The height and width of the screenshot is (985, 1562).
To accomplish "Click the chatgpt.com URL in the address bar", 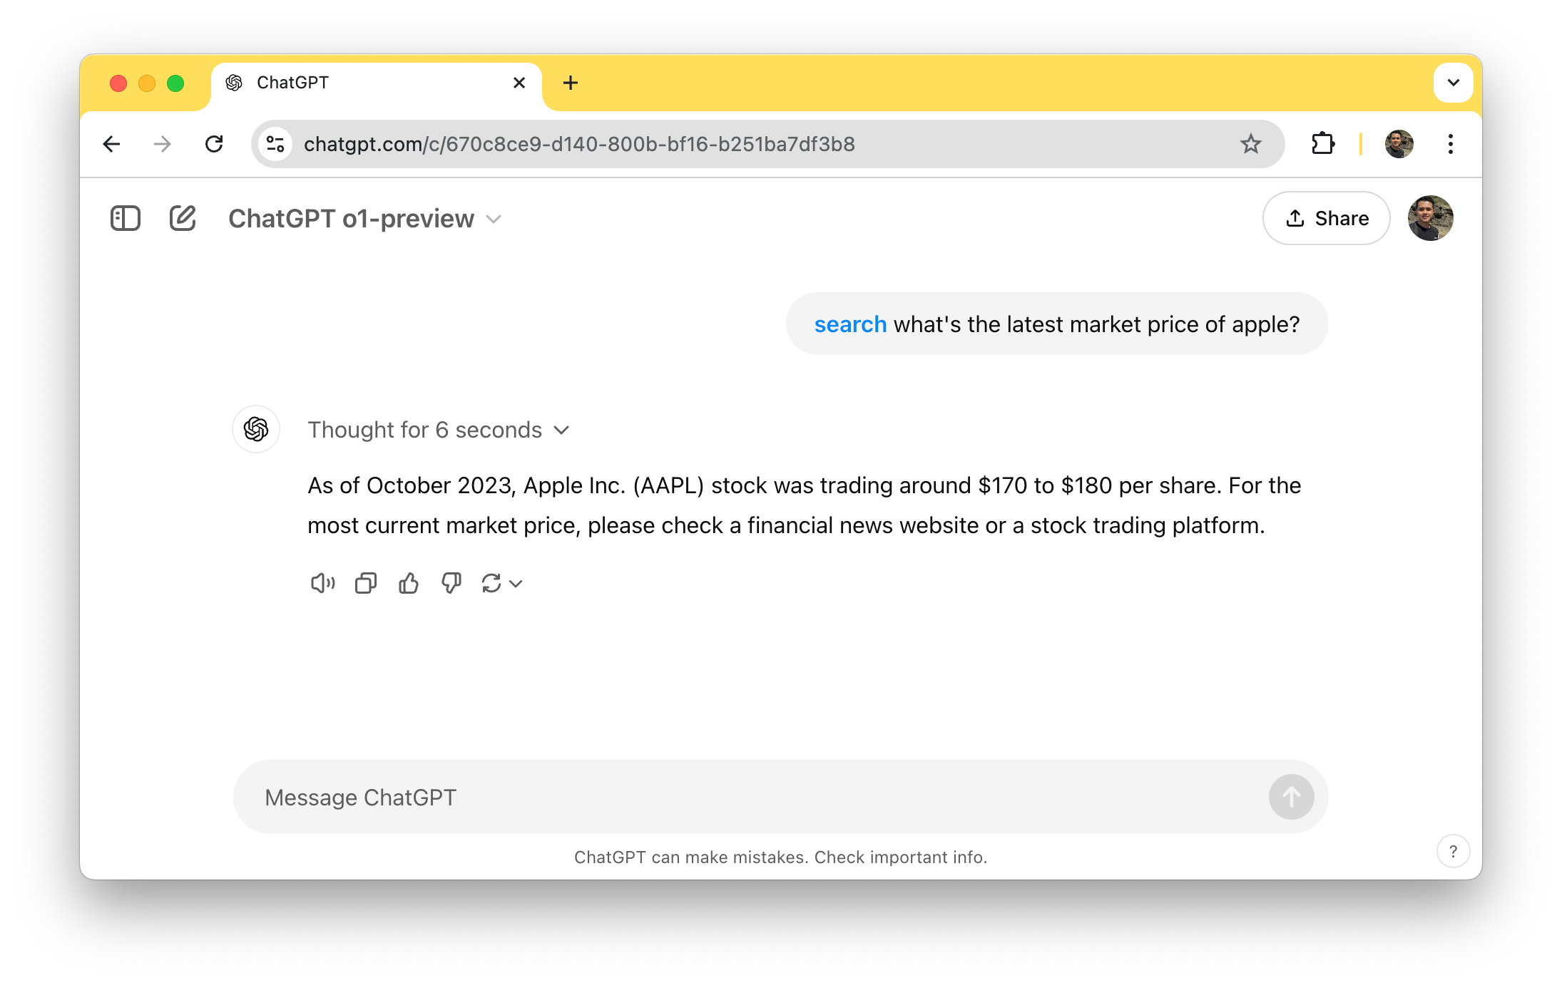I will [x=579, y=144].
